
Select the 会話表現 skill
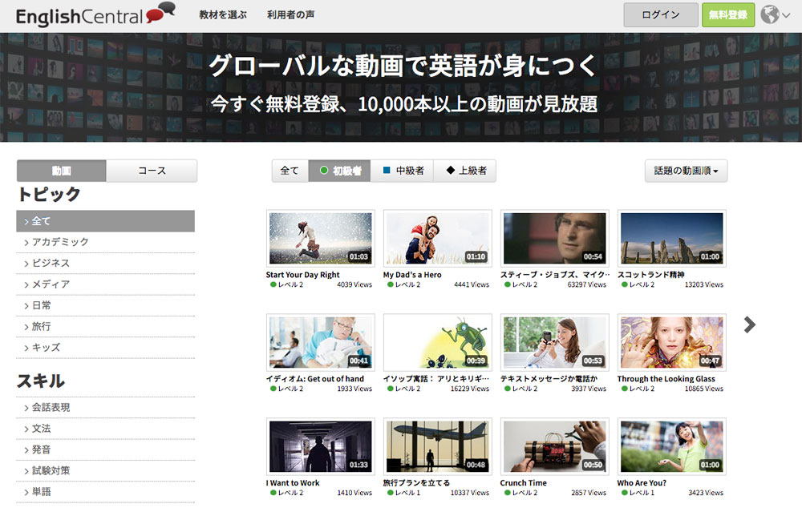[105, 407]
